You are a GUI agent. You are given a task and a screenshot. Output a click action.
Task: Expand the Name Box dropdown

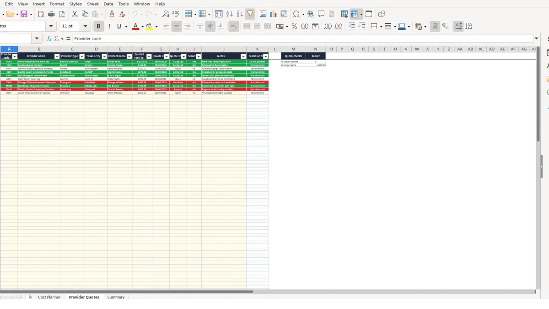[x=38, y=39]
